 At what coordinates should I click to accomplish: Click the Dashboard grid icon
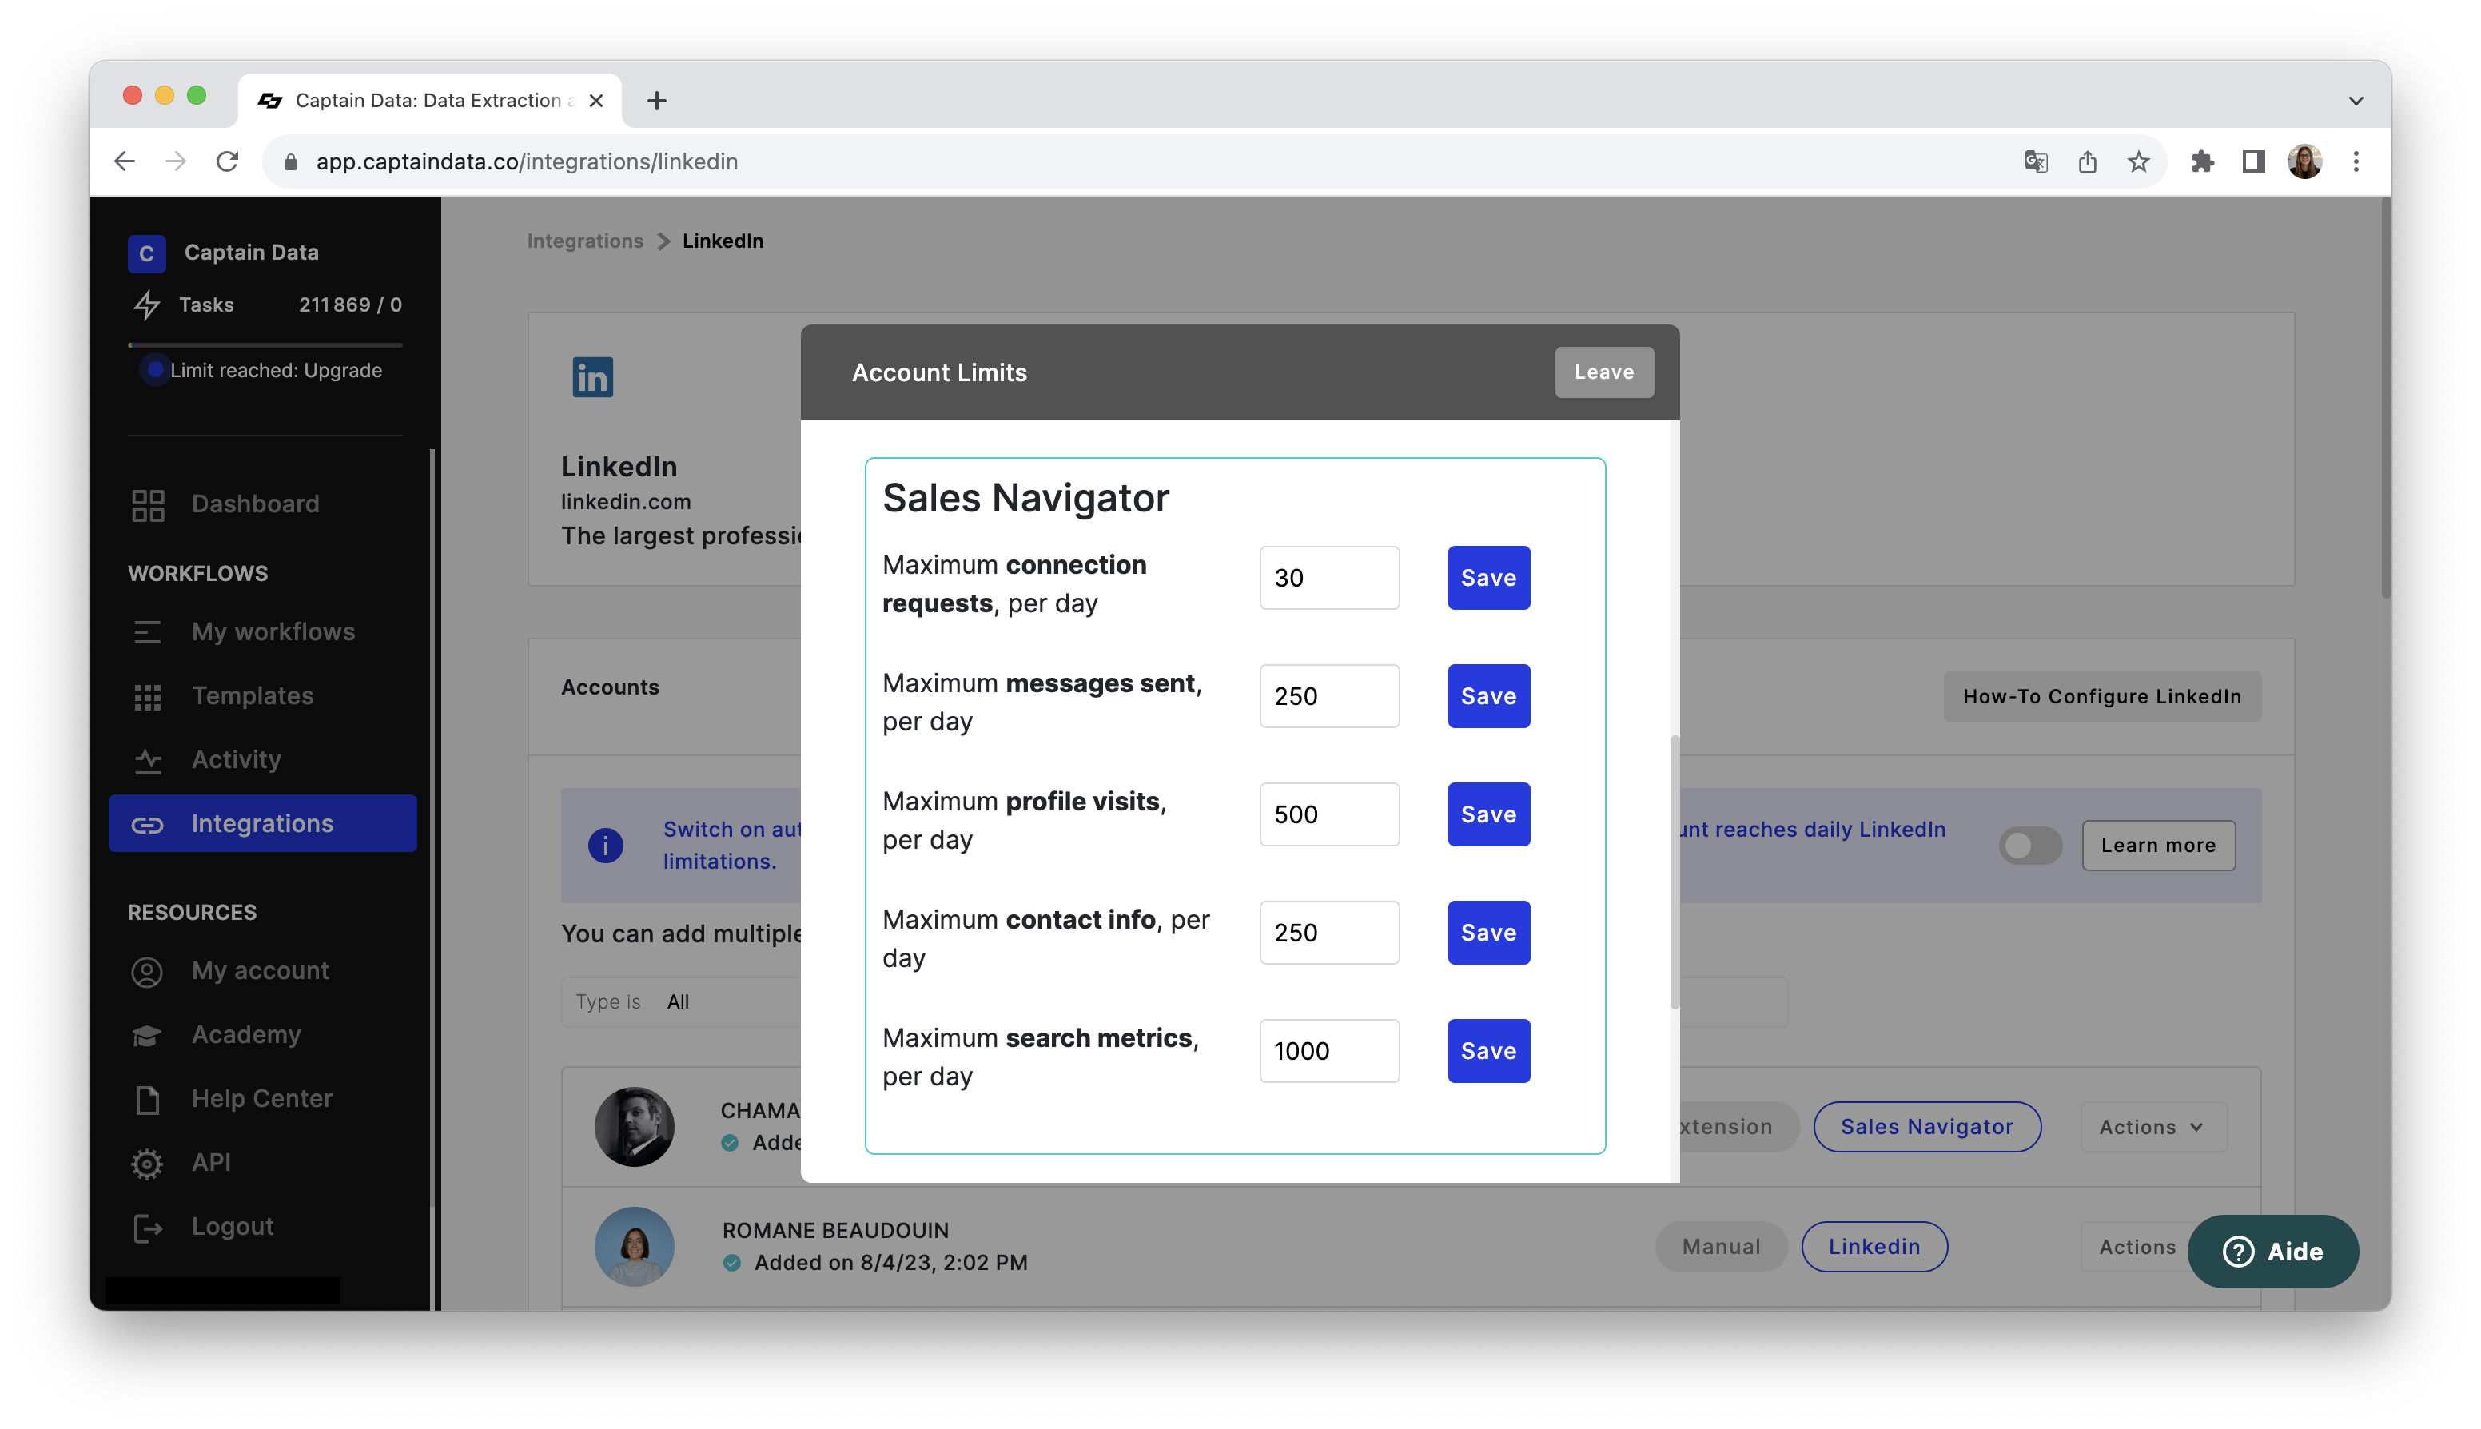coord(147,504)
